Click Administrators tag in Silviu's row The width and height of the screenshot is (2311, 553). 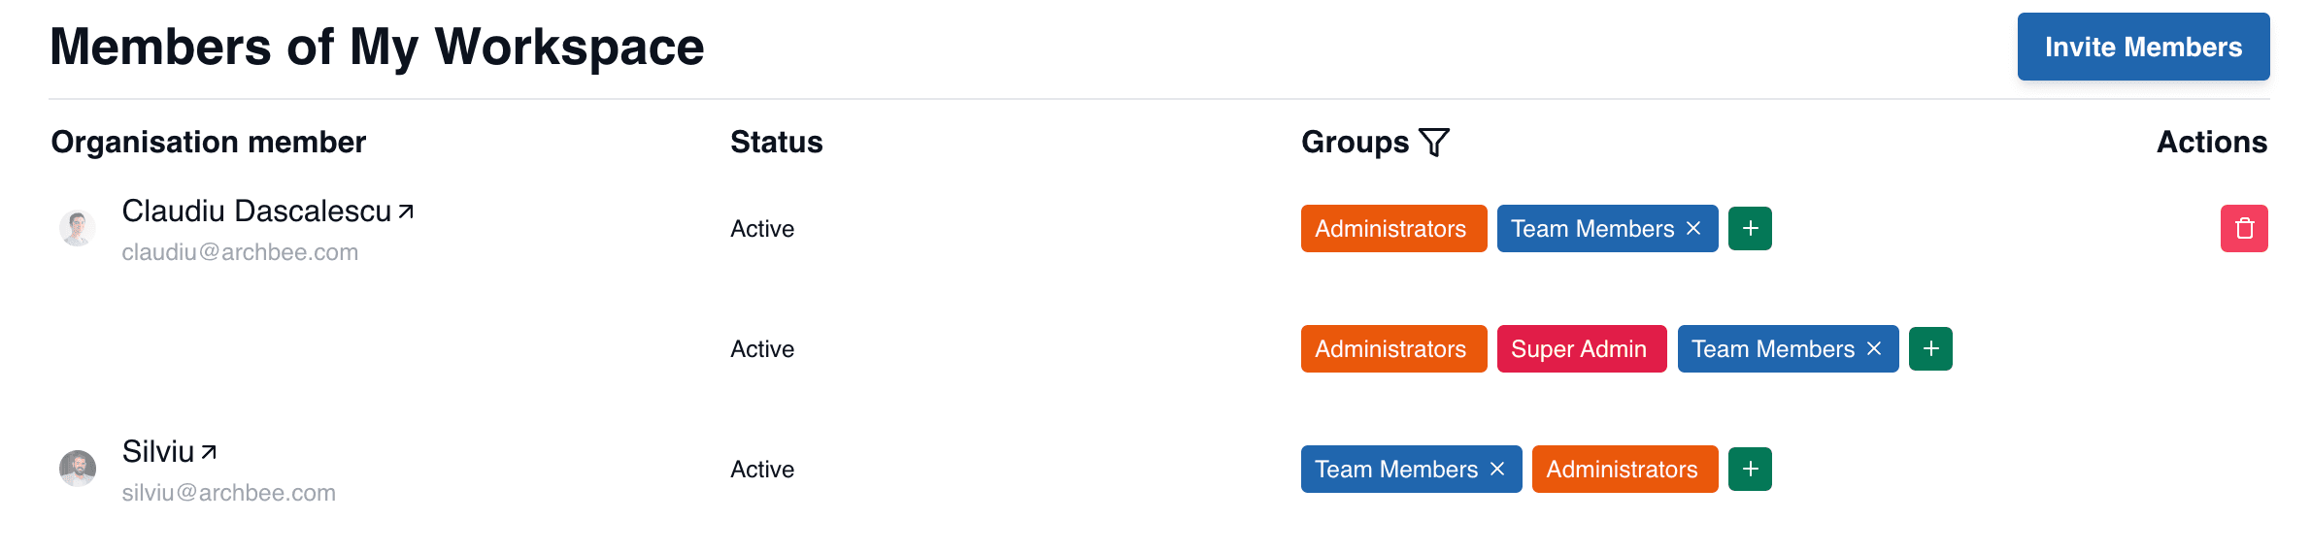(1624, 470)
